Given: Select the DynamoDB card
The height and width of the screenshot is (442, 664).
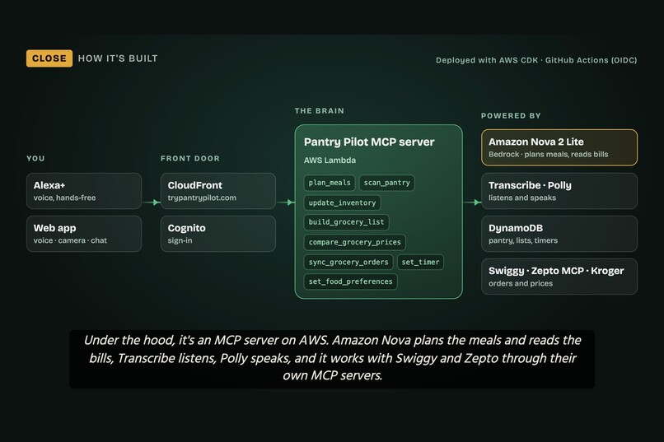Looking at the screenshot, I should [x=559, y=234].
